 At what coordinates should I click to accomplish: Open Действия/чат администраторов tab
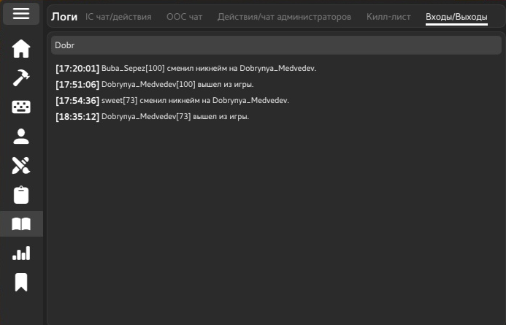pyautogui.click(x=284, y=16)
